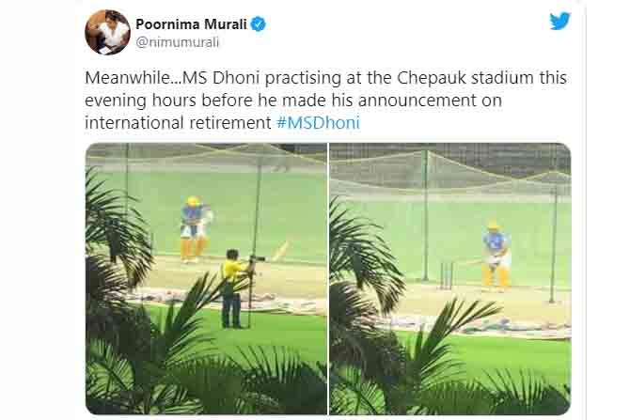Click the helmeted batsman in the left photo

click(x=195, y=229)
